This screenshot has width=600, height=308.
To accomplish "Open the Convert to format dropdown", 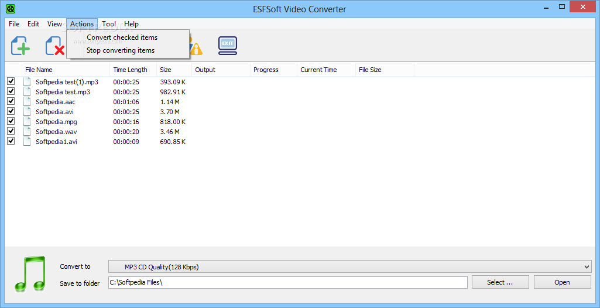I will coord(349,266).
